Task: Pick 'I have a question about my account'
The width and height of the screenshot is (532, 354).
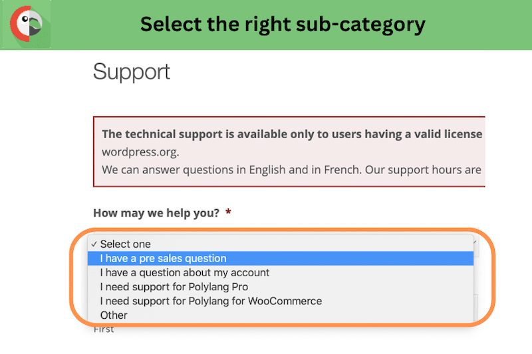Action: click(280, 273)
